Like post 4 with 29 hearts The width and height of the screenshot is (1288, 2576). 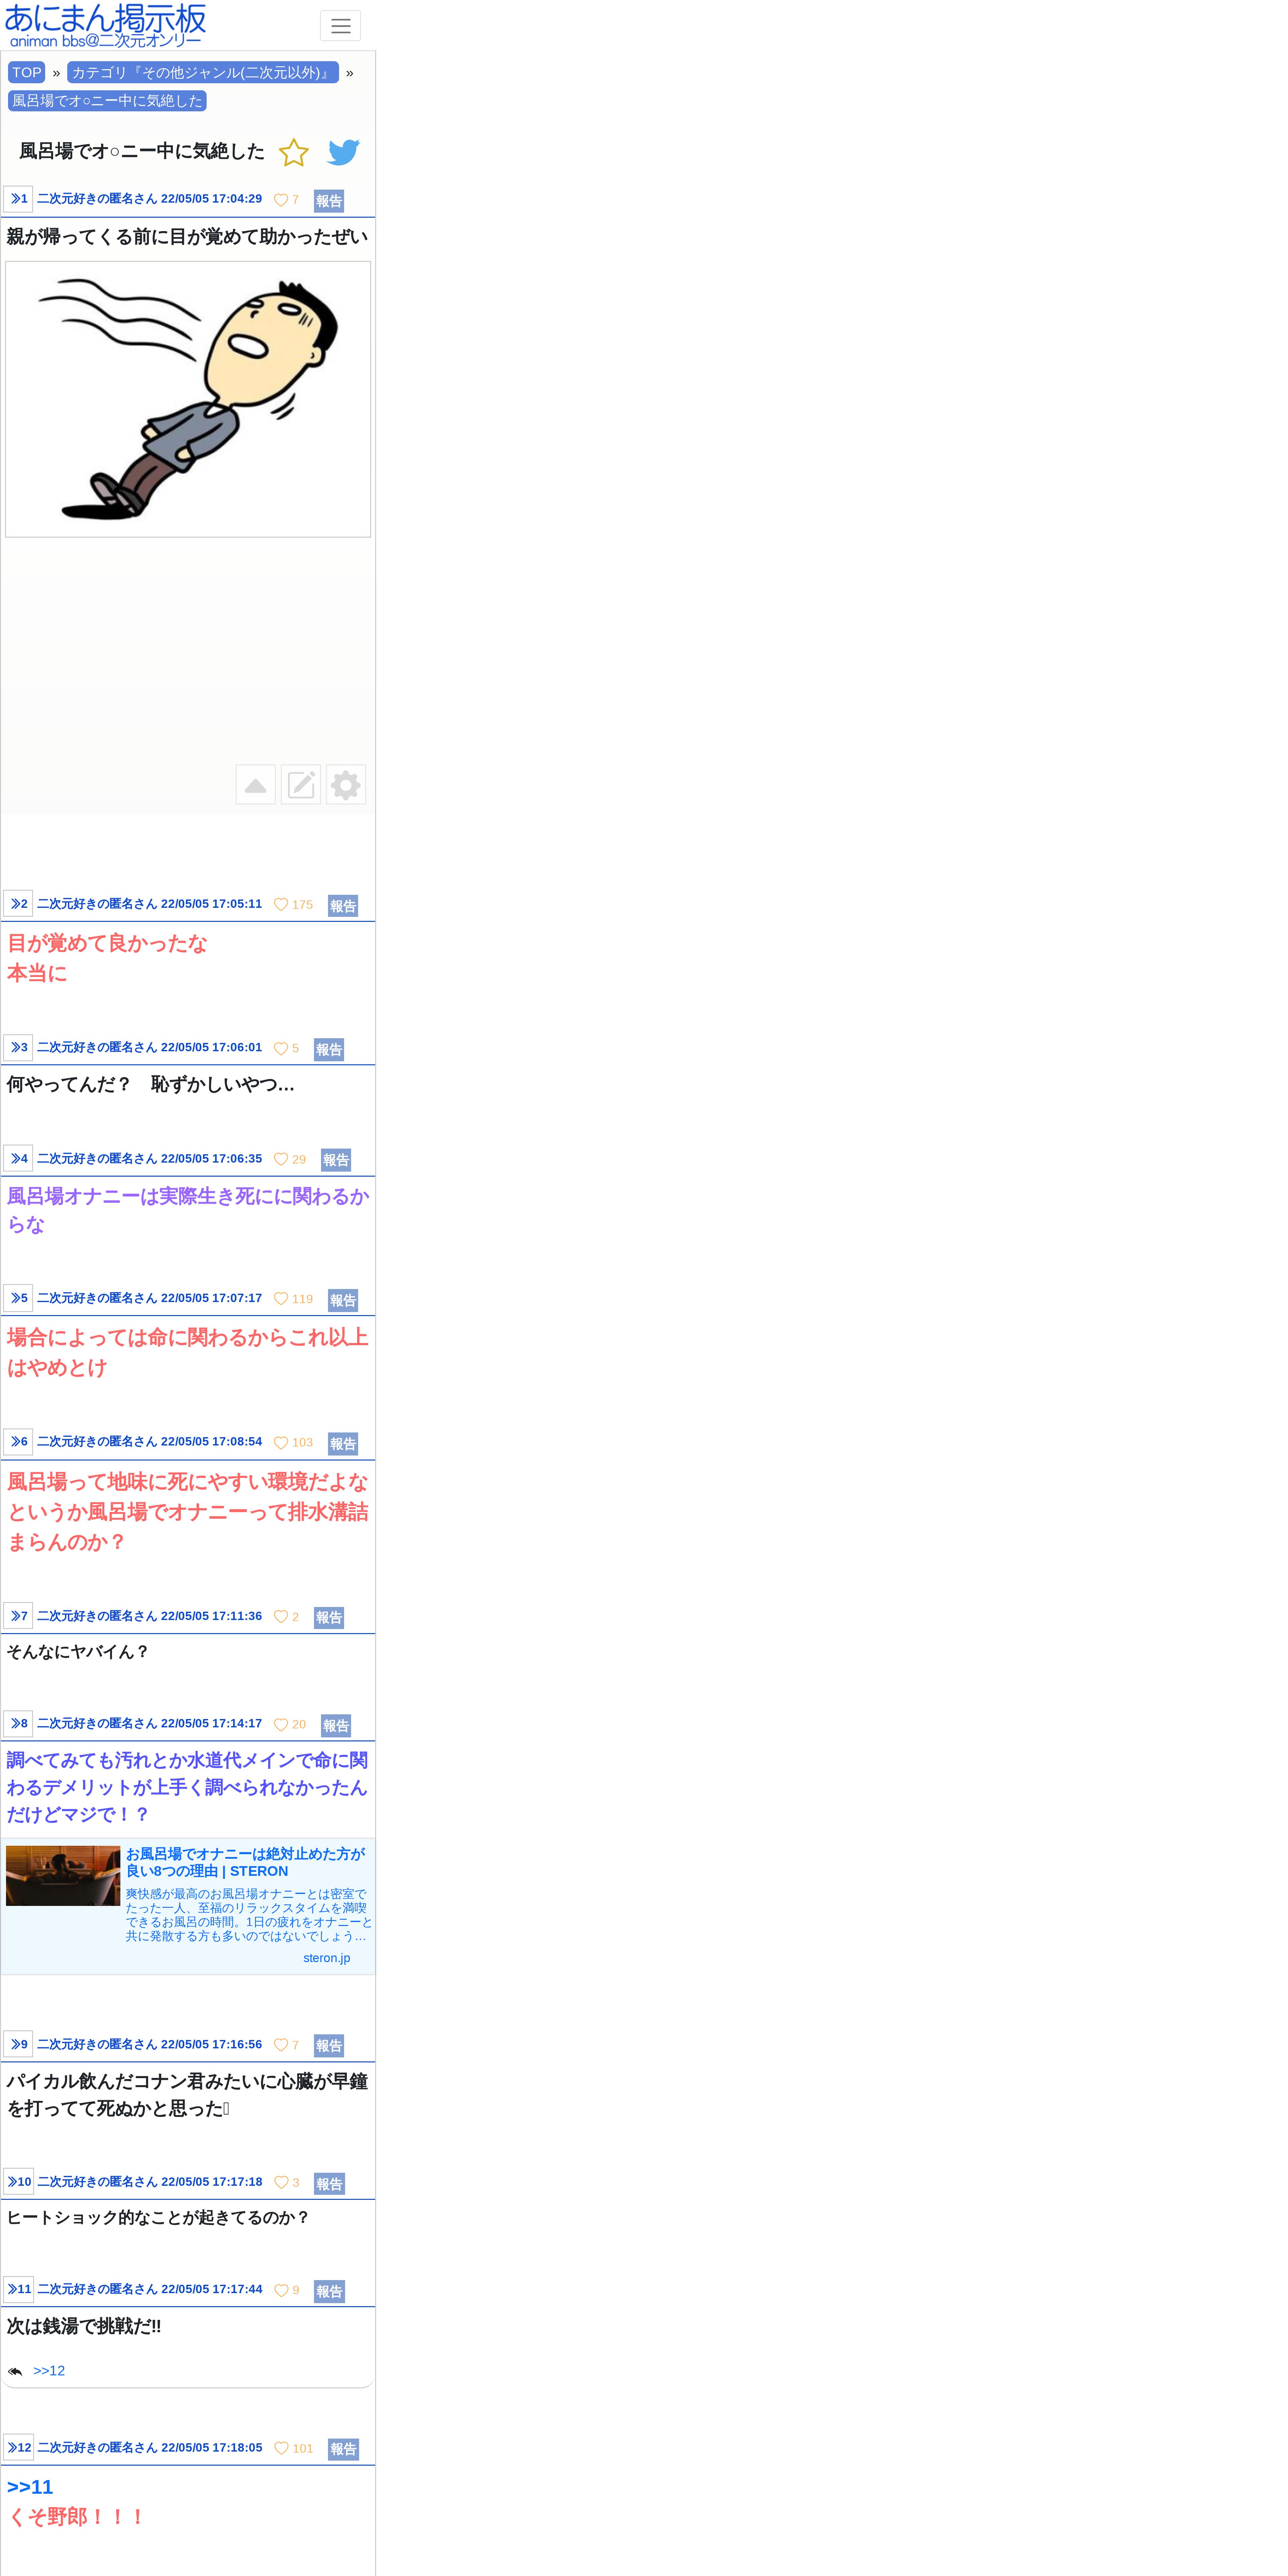[x=281, y=1160]
